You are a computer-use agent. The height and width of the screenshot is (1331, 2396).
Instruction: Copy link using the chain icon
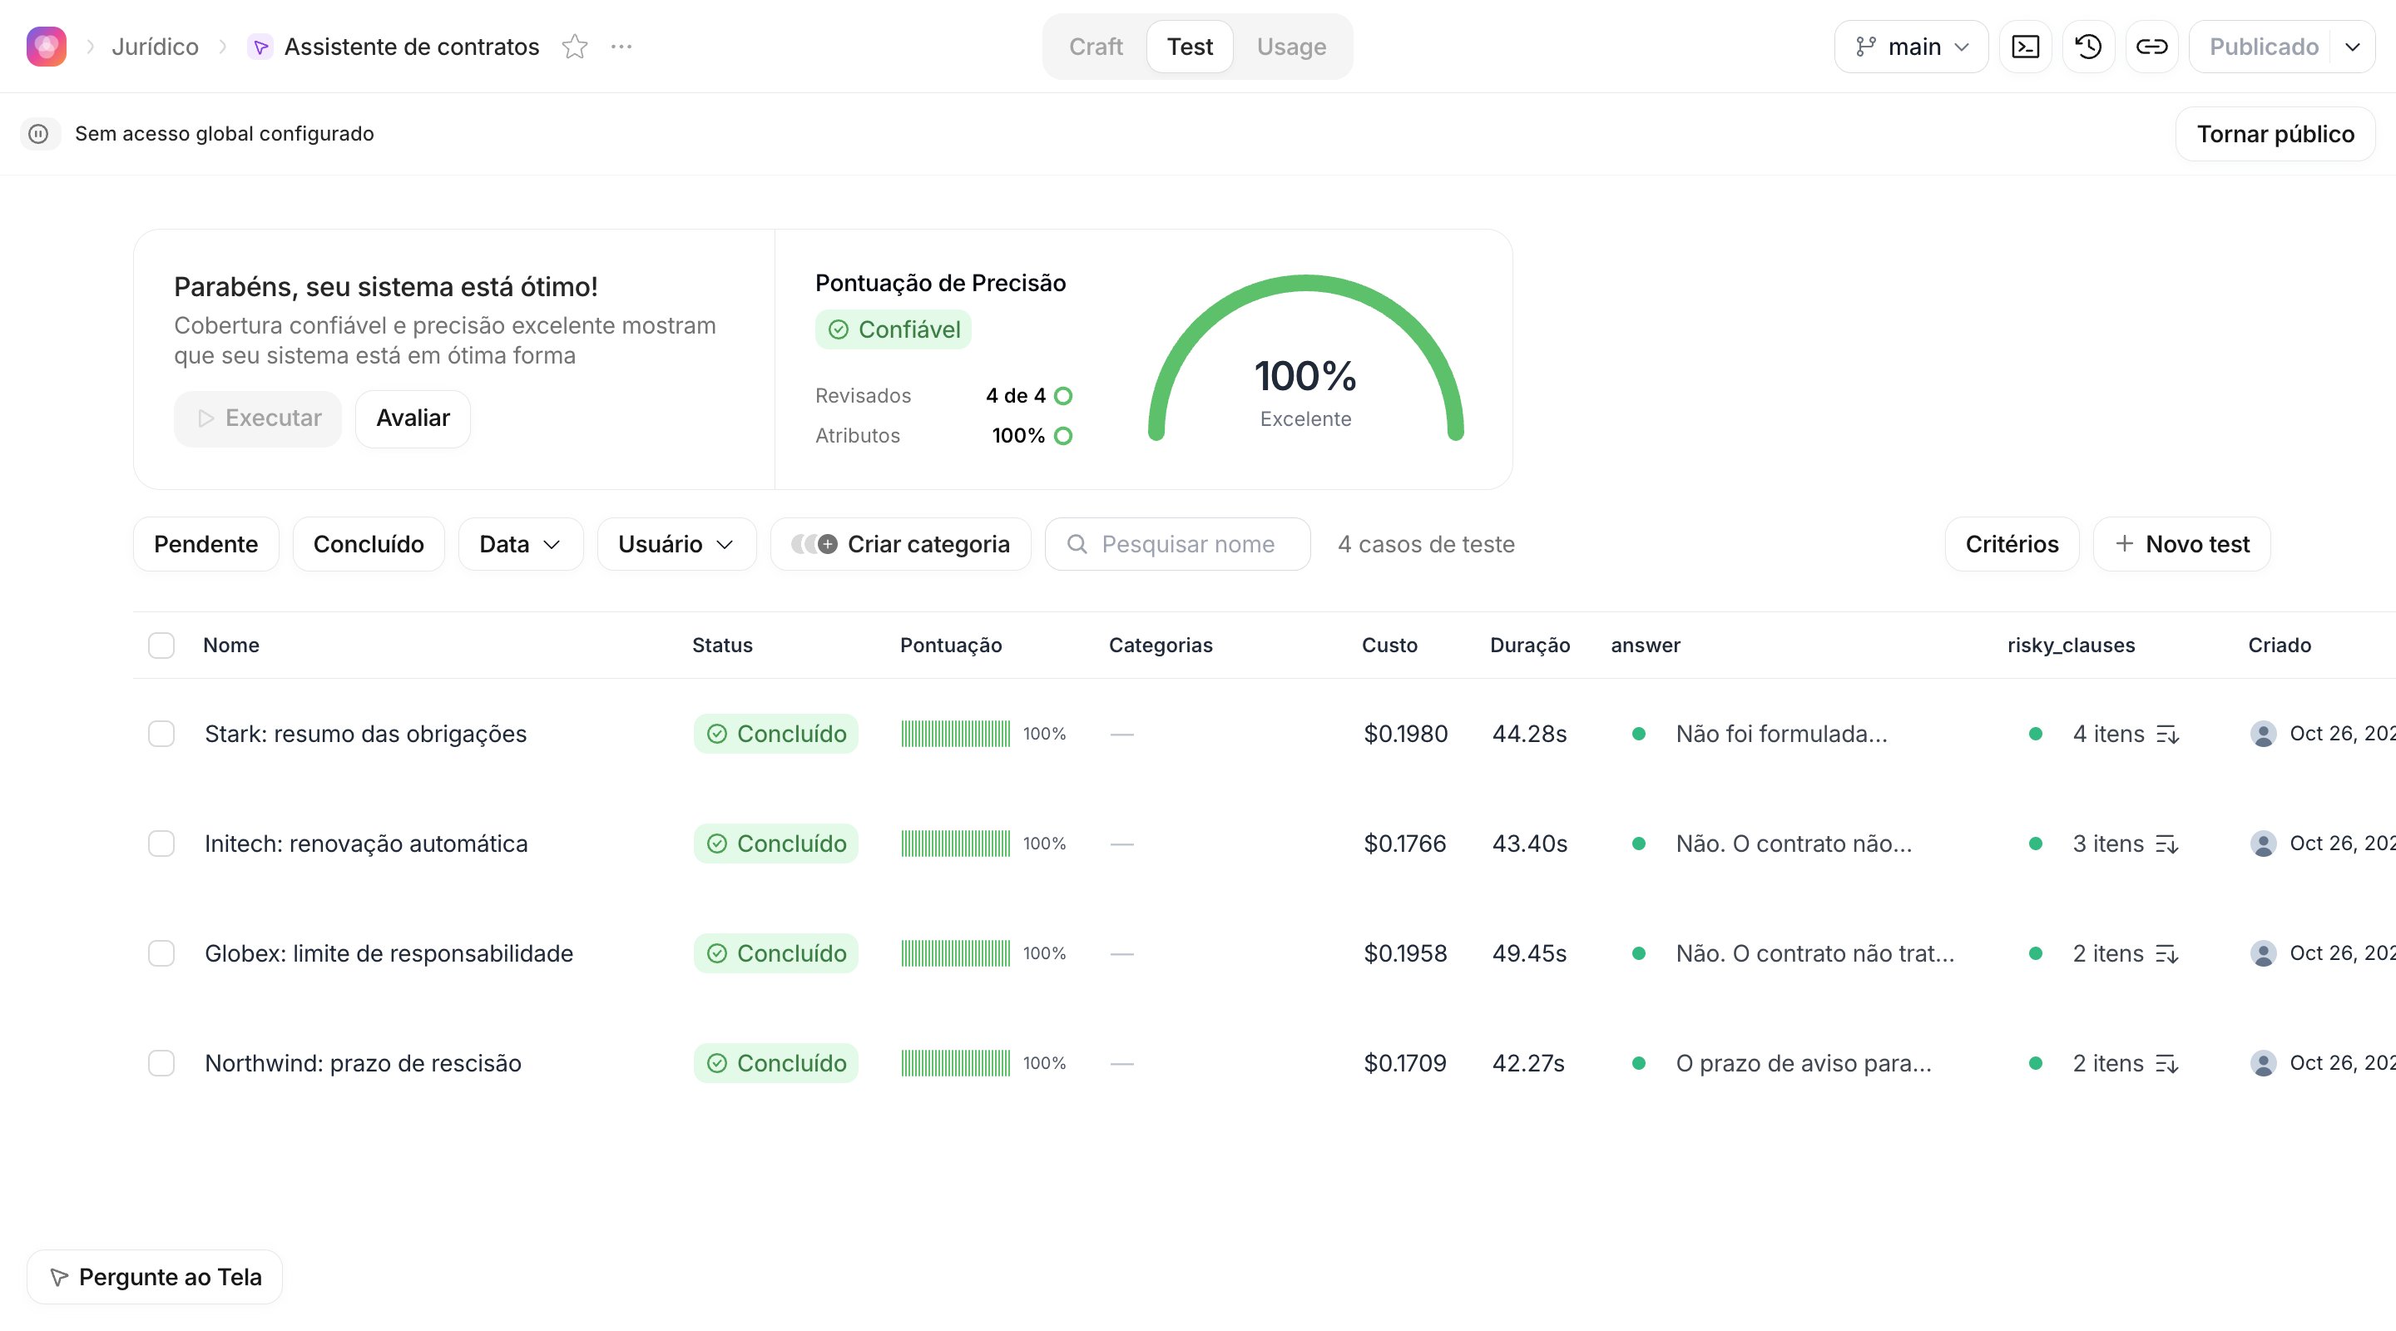(2151, 47)
